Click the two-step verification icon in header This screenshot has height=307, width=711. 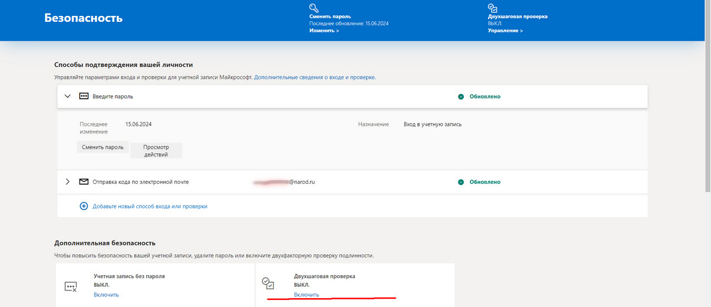[x=492, y=8]
